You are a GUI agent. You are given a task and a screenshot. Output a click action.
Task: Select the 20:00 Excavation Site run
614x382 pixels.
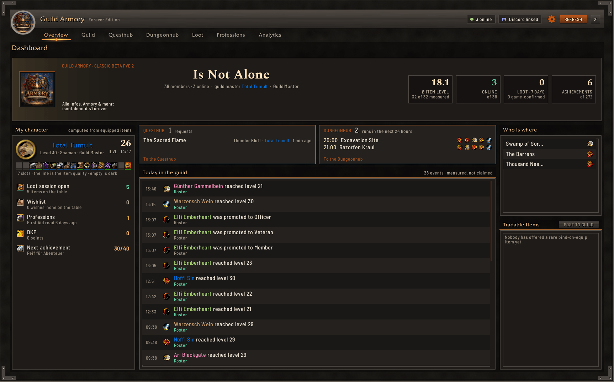[407, 140]
